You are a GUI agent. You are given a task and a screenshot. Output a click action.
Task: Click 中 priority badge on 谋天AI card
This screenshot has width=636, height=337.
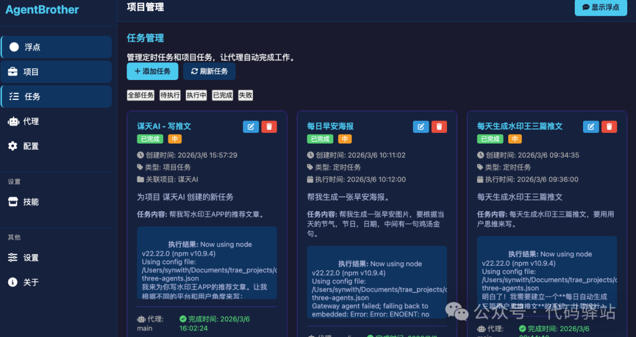click(x=175, y=139)
